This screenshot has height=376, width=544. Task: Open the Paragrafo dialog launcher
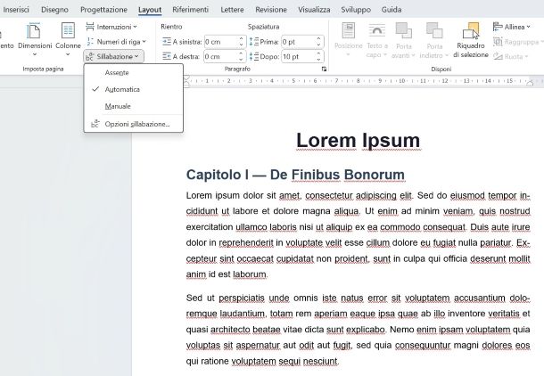324,69
